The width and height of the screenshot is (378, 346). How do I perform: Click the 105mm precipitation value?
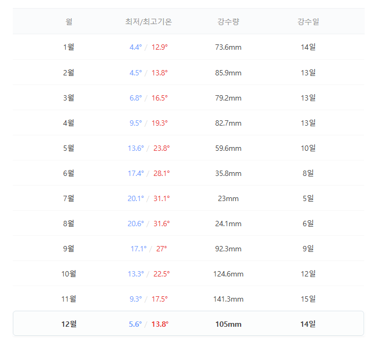pos(228,324)
